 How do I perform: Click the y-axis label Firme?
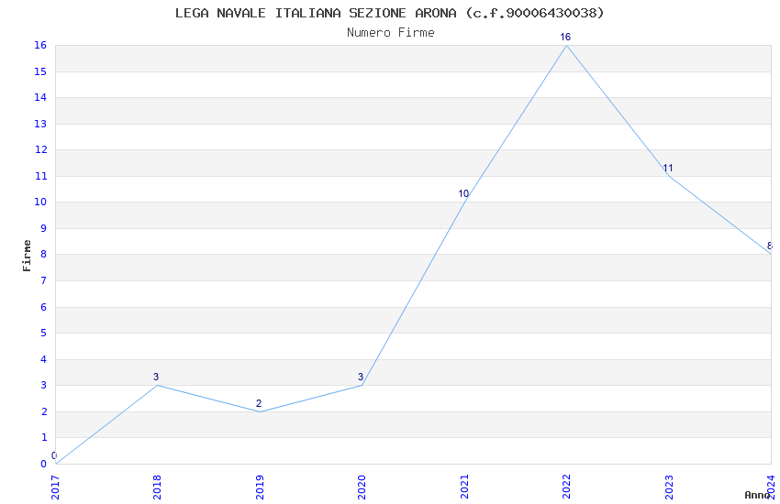click(27, 256)
